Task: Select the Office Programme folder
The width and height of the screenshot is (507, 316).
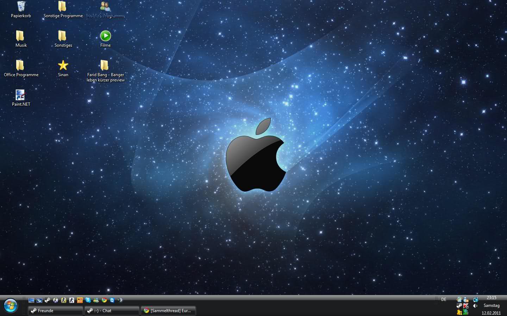Action: click(x=21, y=66)
